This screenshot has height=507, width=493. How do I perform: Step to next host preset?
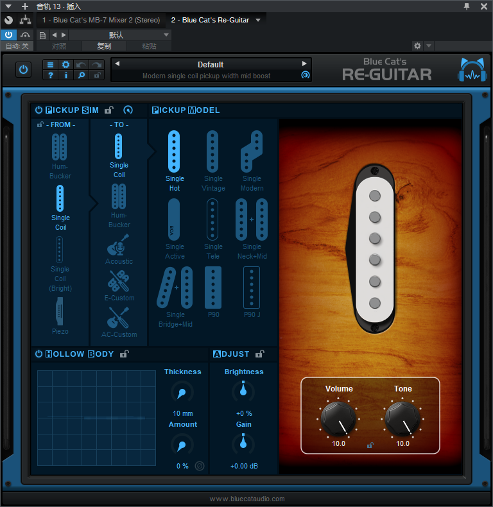pyautogui.click(x=64, y=35)
